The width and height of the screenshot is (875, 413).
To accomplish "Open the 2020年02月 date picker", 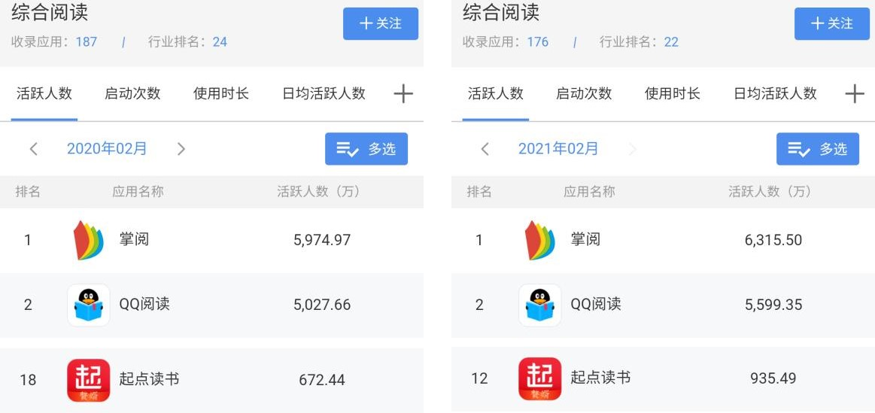I will pyautogui.click(x=107, y=148).
